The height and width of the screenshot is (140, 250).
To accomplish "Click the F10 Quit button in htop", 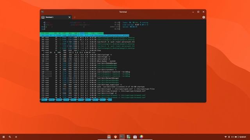I will point(109,100).
